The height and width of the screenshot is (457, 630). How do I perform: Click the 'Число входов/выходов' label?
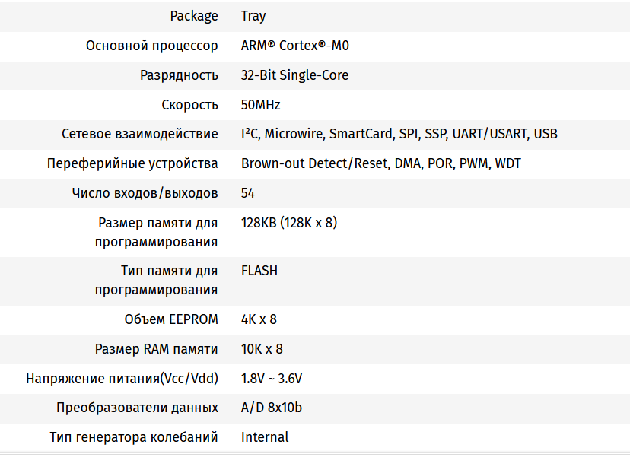[x=145, y=193]
